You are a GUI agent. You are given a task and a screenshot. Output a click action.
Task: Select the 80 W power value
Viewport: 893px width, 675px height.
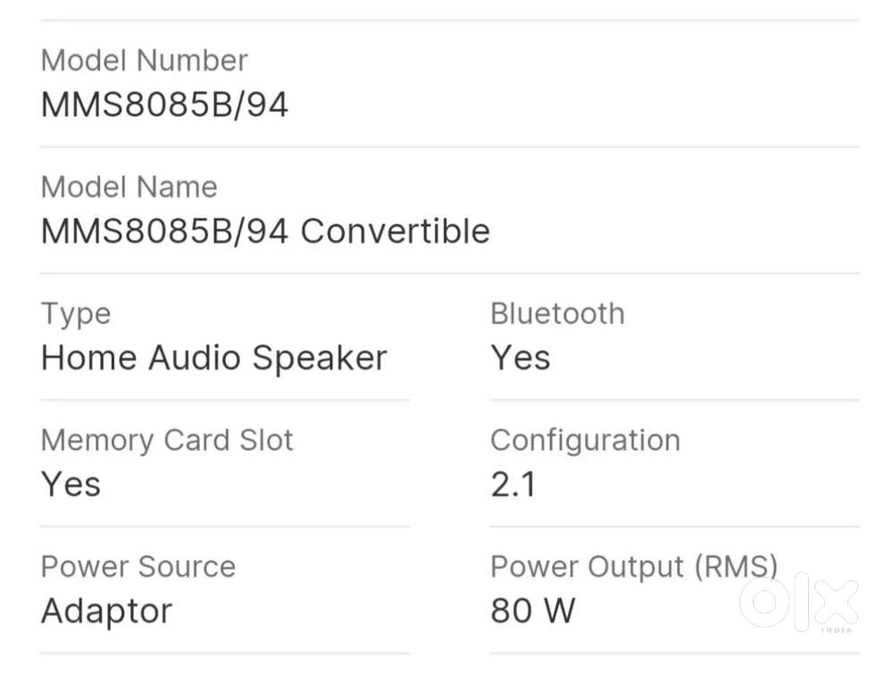point(533,612)
